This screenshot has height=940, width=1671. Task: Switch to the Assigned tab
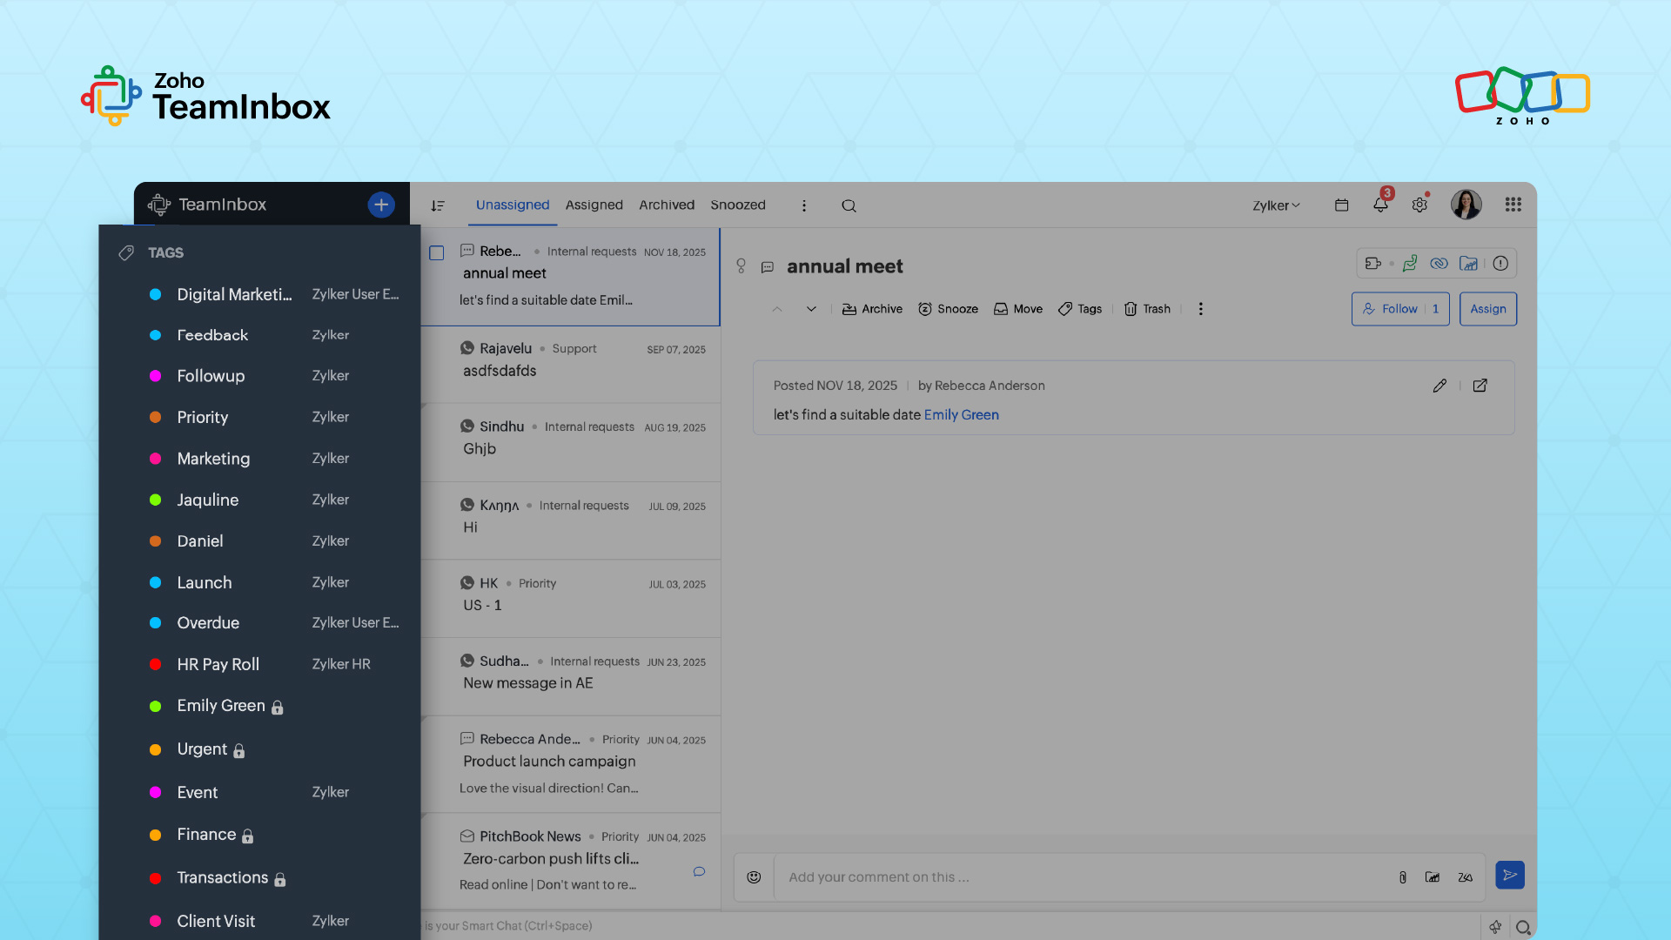pos(594,205)
